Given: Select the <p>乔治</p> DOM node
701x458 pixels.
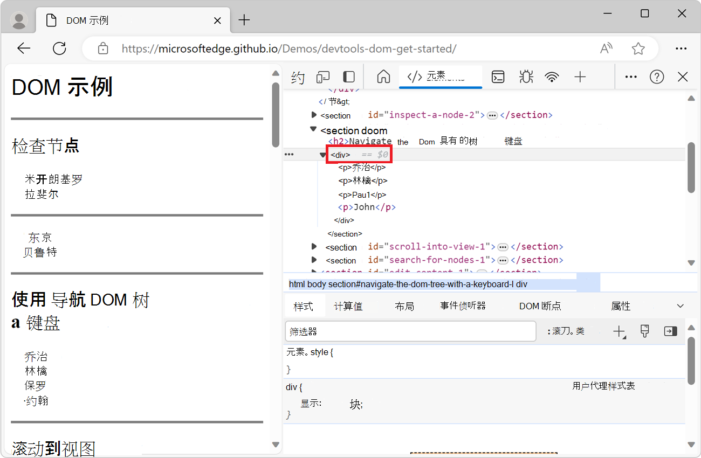Looking at the screenshot, I should 362,168.
